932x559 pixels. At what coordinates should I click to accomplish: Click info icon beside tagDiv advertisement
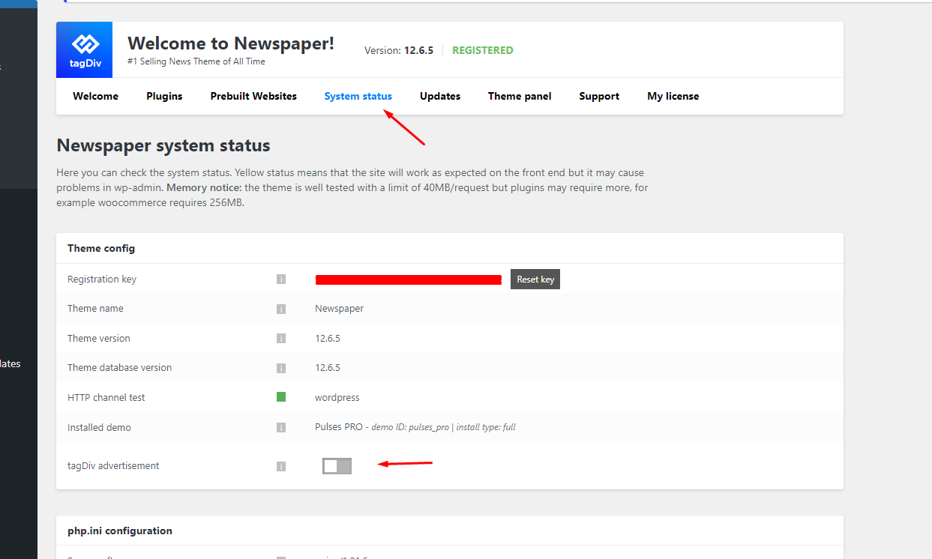coord(281,466)
